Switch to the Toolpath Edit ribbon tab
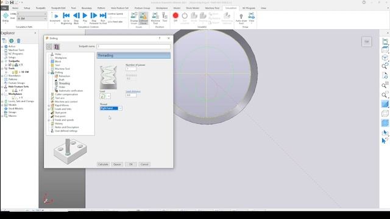Viewport: 390px width, 219px height. tap(58, 8)
